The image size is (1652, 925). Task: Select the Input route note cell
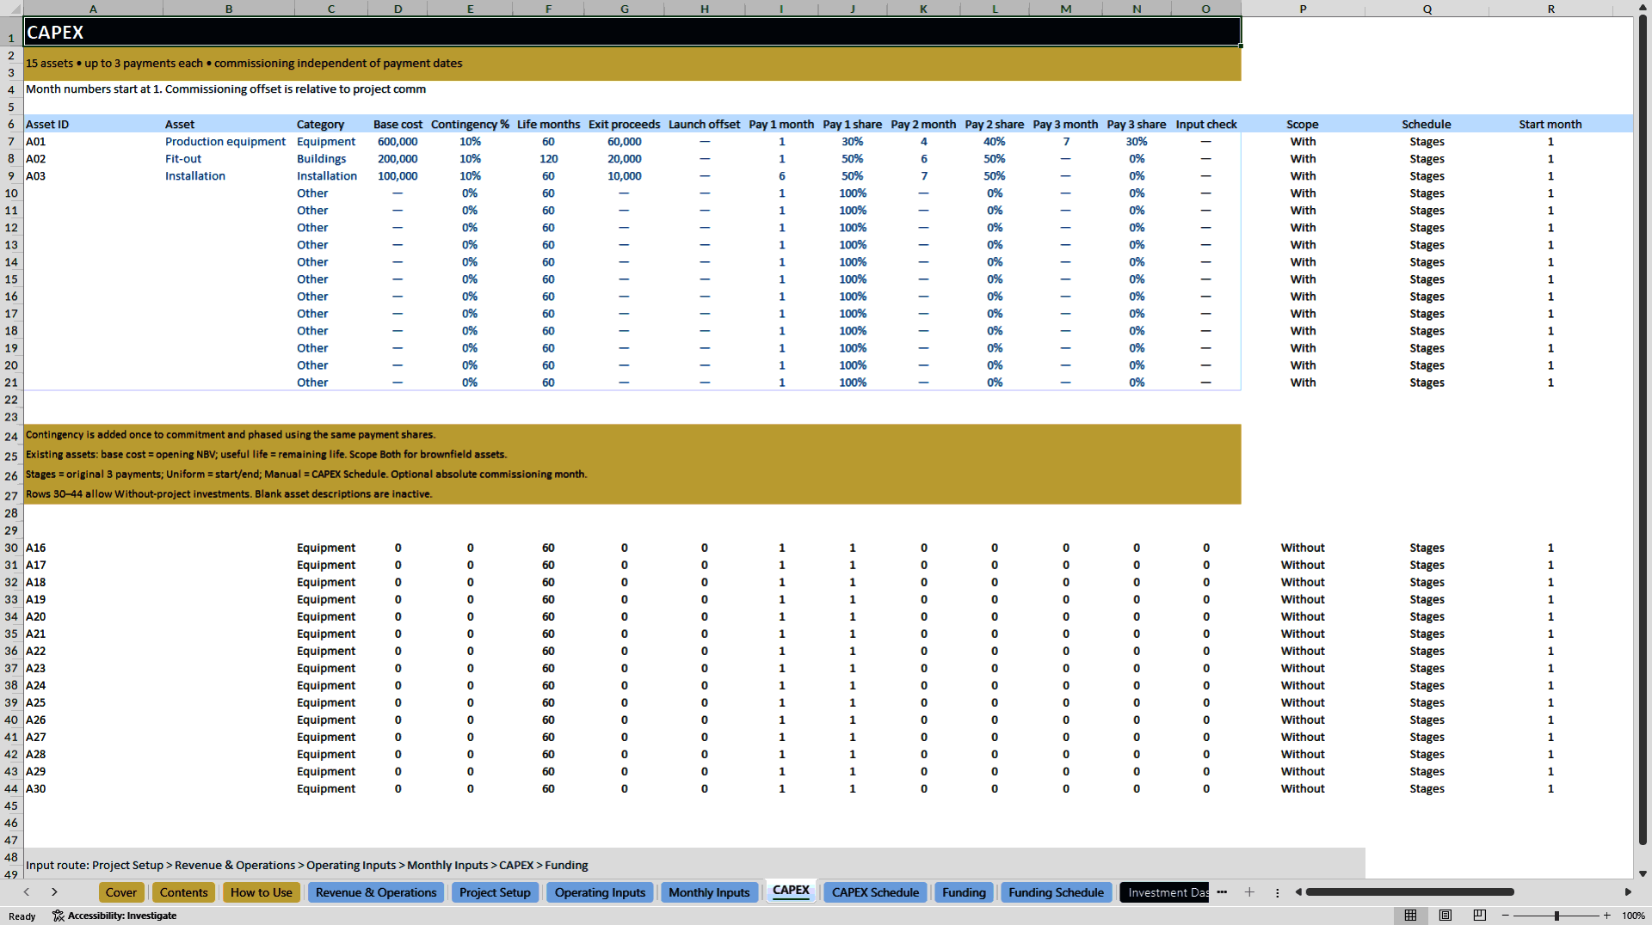pos(693,865)
